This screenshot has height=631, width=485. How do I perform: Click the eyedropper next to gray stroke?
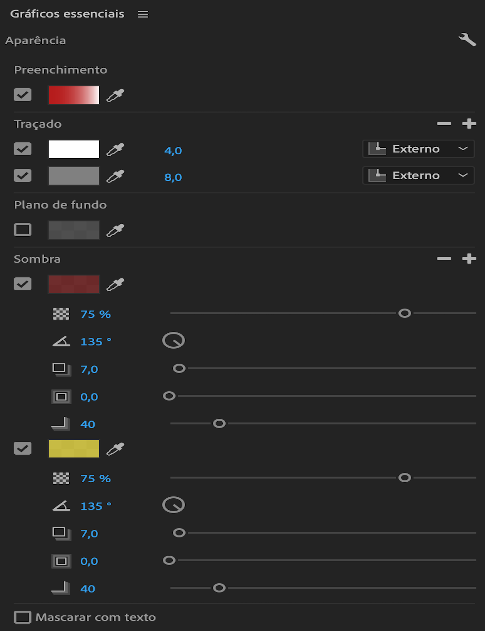(115, 176)
